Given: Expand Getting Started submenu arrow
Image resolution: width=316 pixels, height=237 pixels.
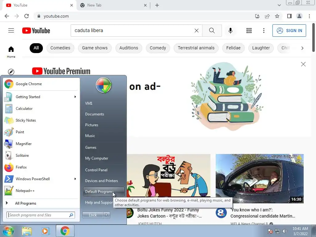Looking at the screenshot, I should pyautogui.click(x=75, y=97).
